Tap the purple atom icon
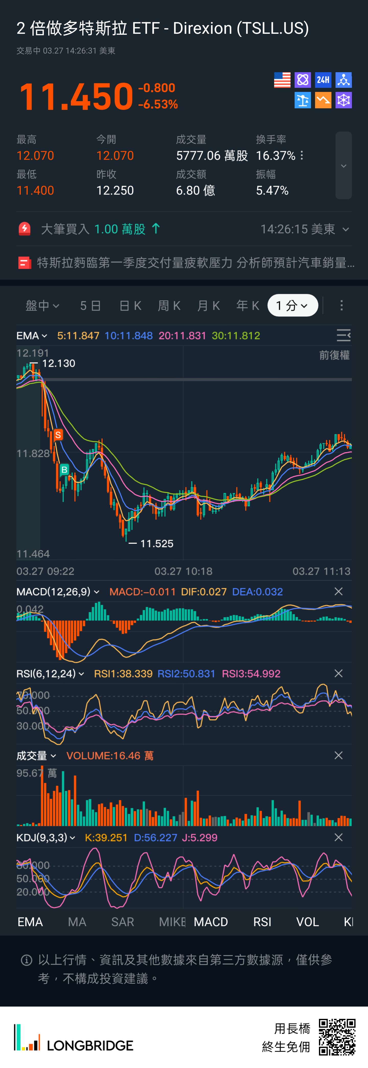368x1068 pixels. 303,80
